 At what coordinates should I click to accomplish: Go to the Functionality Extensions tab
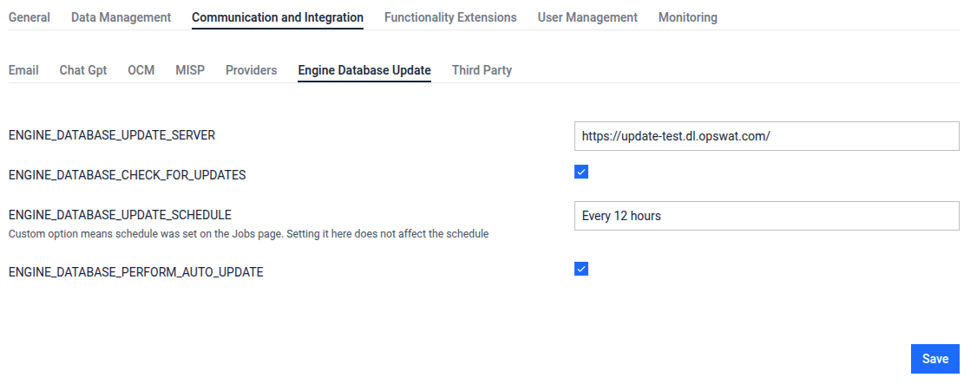point(450,17)
